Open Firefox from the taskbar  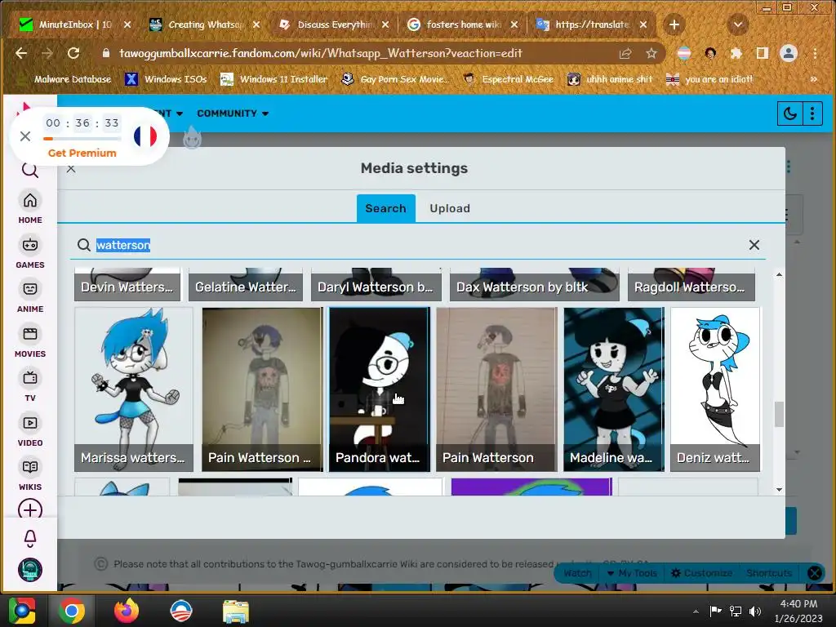pyautogui.click(x=127, y=611)
